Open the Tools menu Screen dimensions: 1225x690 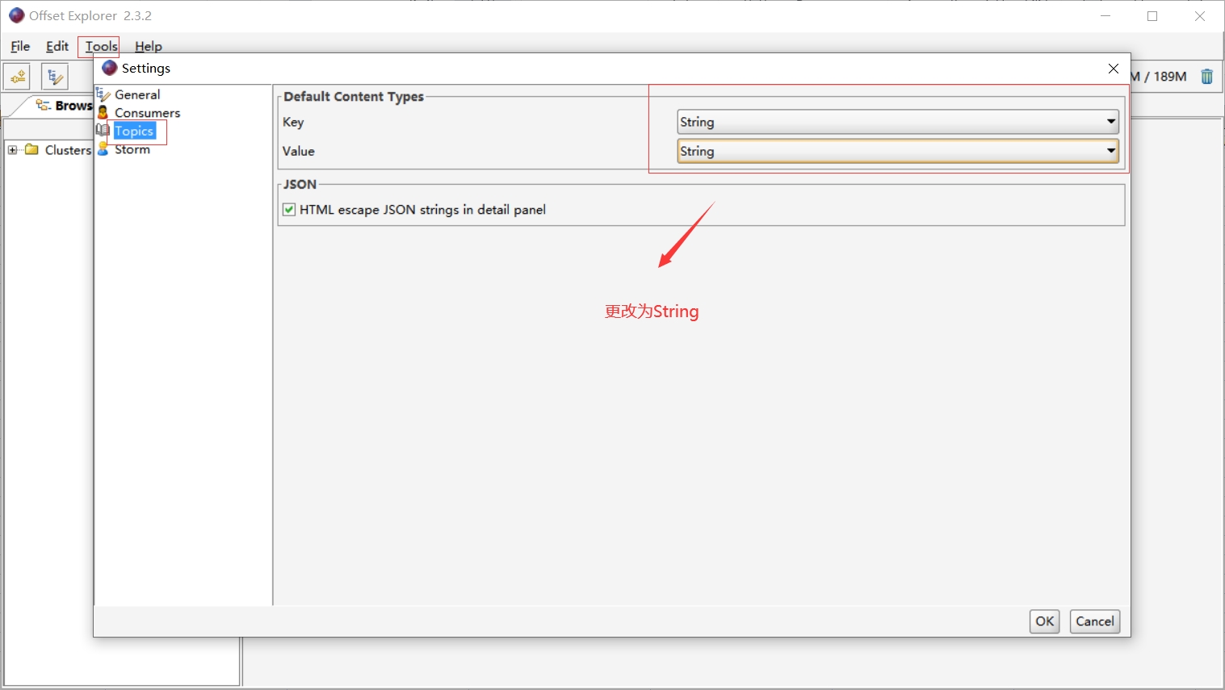point(102,46)
